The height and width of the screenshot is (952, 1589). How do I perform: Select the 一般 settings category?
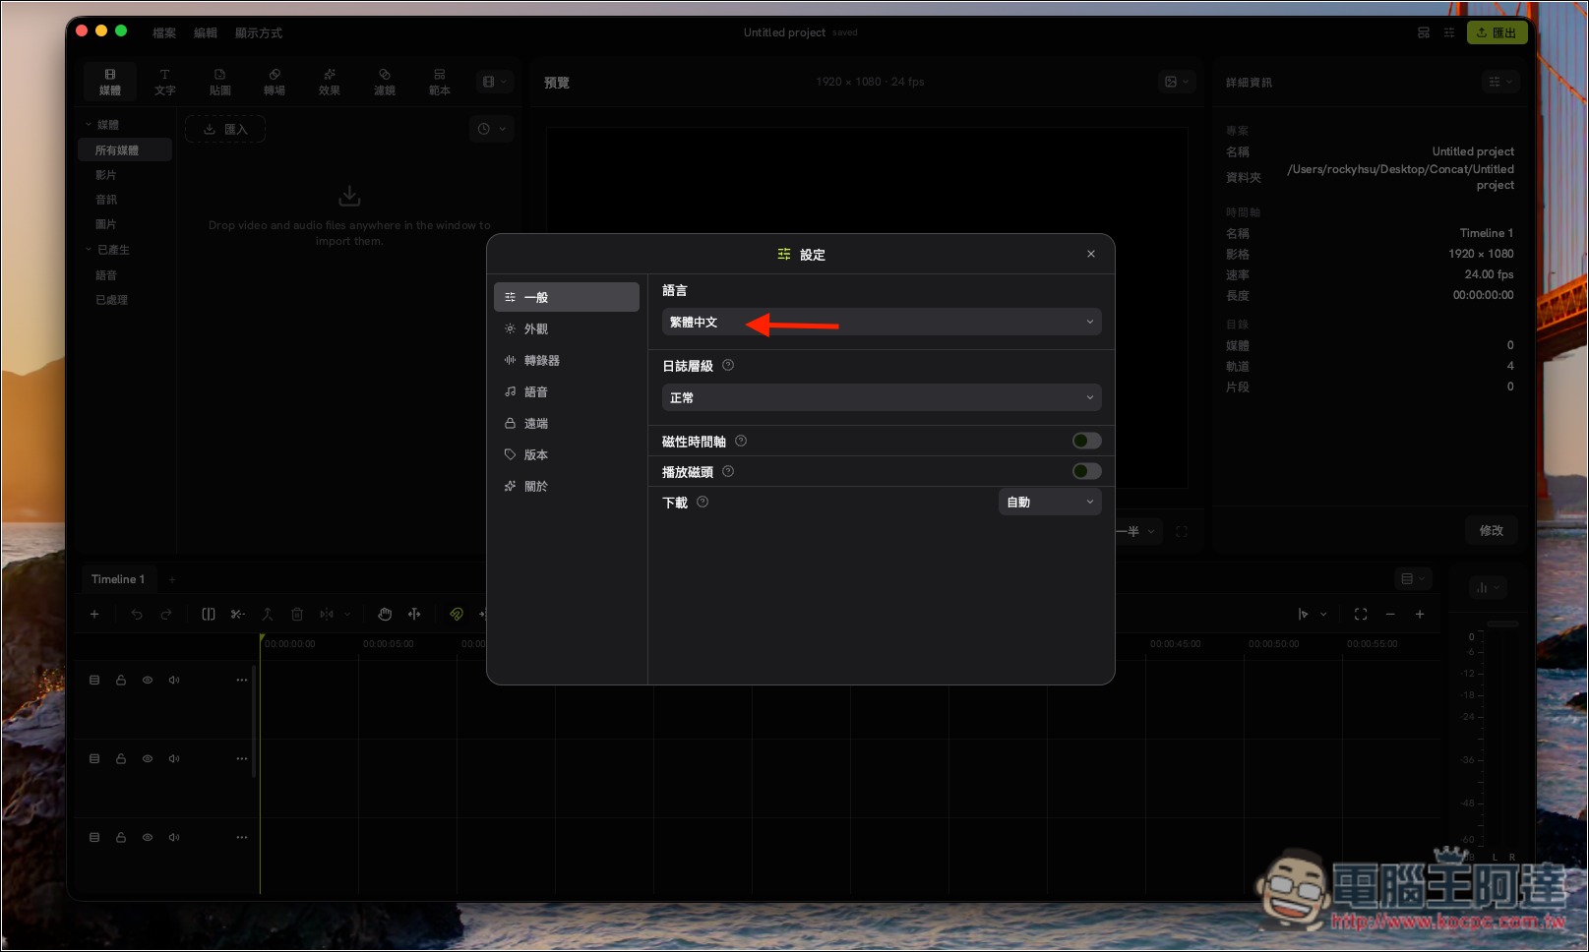pyautogui.click(x=566, y=297)
